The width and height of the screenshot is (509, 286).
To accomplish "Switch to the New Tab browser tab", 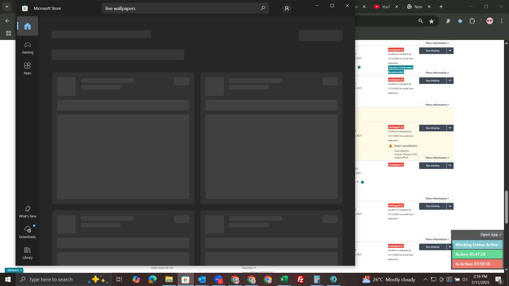I will [x=415, y=7].
